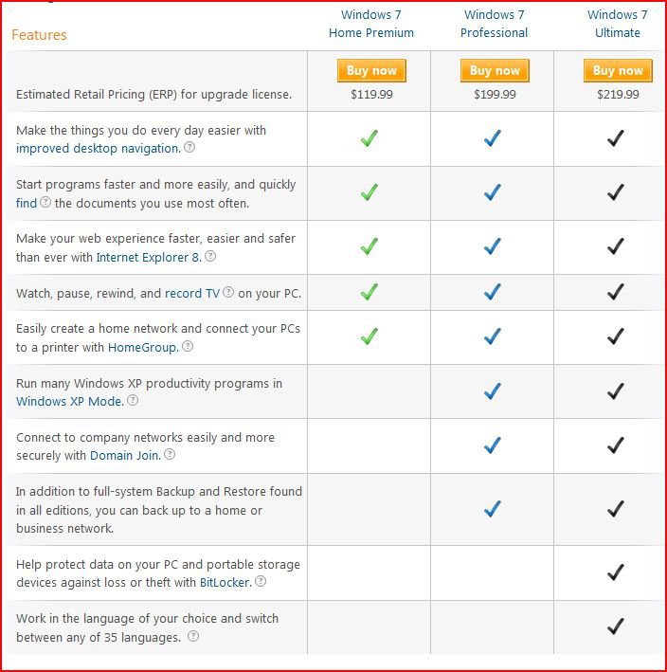This screenshot has width=667, height=672.
Task: Click Buy now for Windows 7 Professional
Action: [x=495, y=71]
